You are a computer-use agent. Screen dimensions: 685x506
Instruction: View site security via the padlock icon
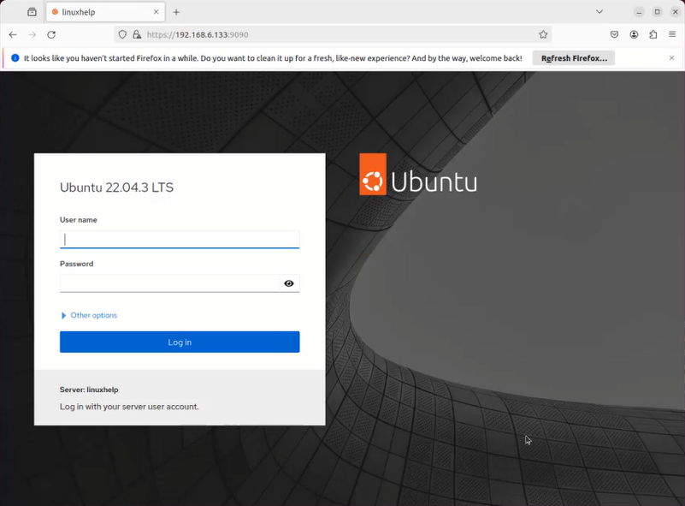point(137,34)
